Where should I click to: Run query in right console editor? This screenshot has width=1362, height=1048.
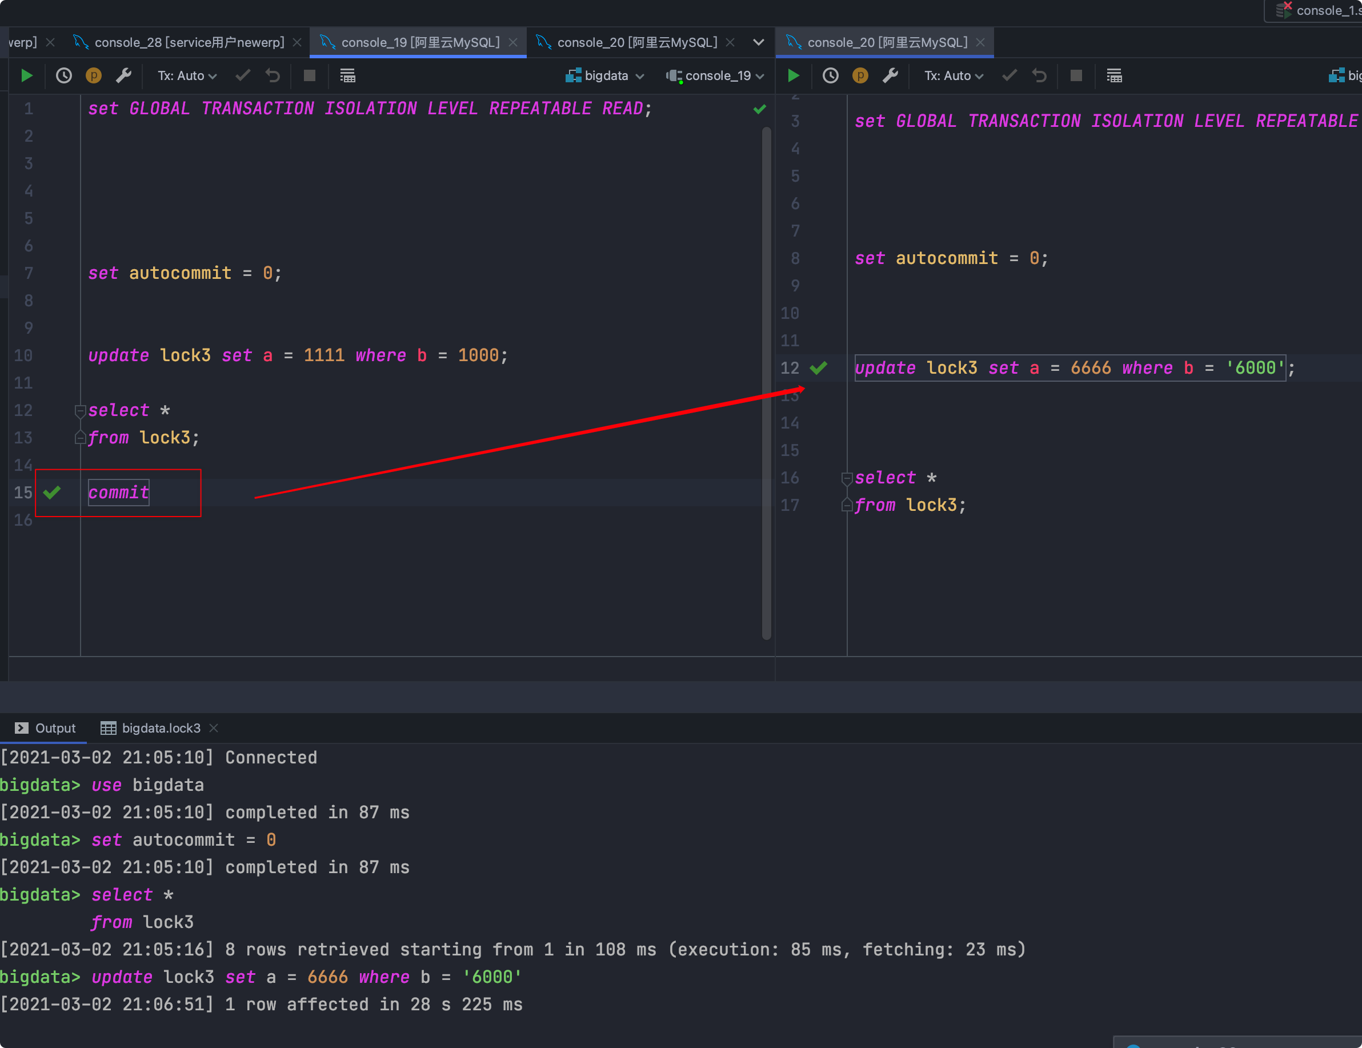tap(793, 75)
